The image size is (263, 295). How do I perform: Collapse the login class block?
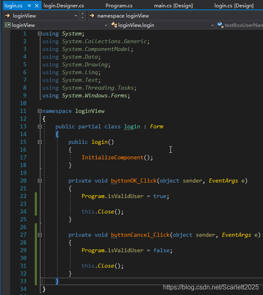pos(39,127)
